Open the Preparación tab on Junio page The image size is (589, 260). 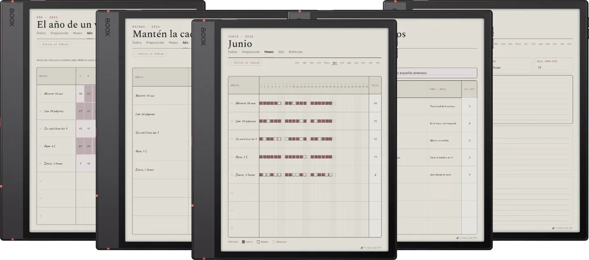pyautogui.click(x=251, y=52)
